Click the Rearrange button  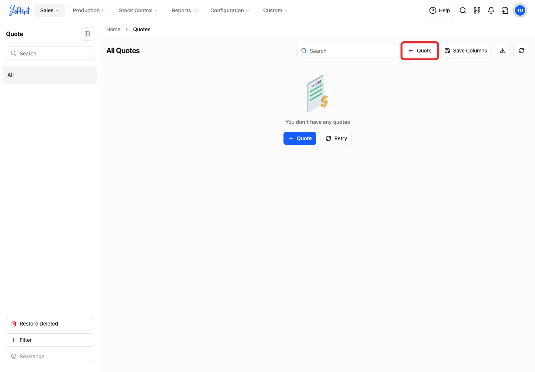pos(50,356)
